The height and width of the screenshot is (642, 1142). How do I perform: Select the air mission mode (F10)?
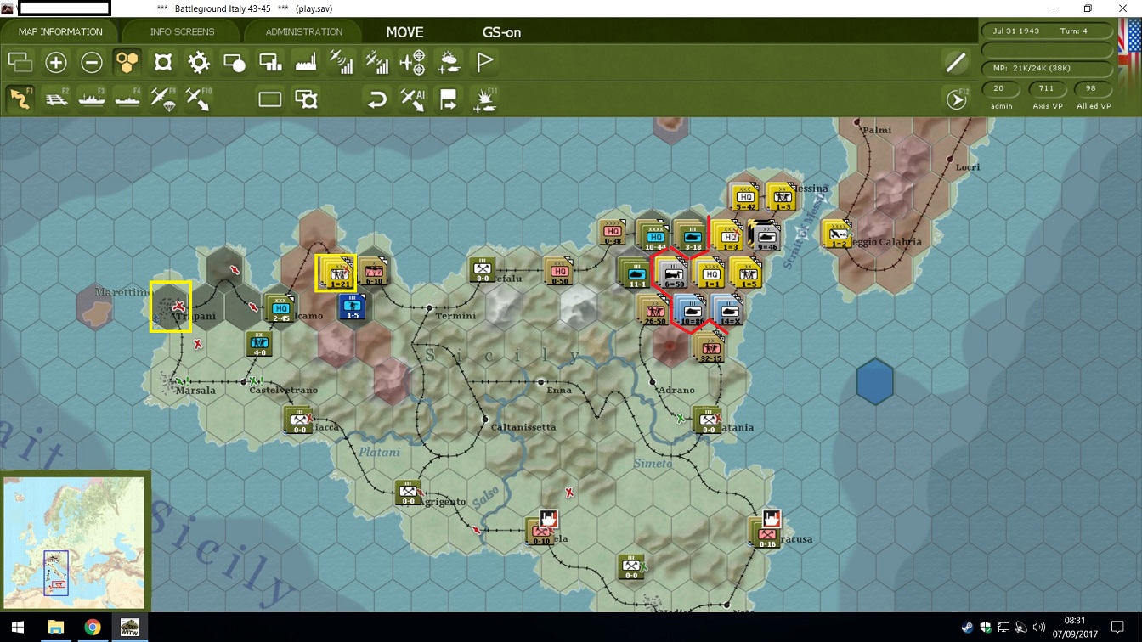tap(199, 99)
